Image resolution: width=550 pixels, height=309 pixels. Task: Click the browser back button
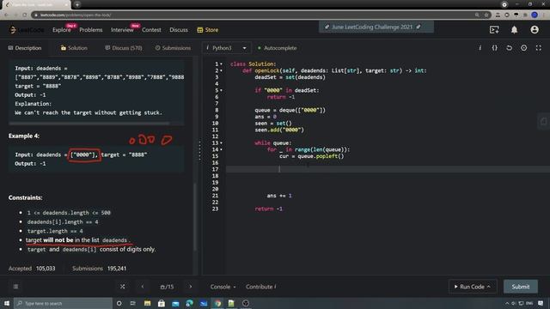[6, 15]
